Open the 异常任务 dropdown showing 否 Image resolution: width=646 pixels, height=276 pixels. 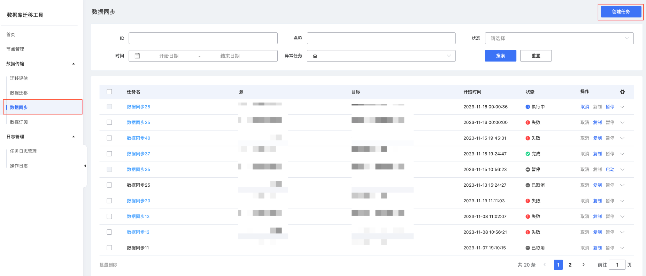(x=381, y=56)
